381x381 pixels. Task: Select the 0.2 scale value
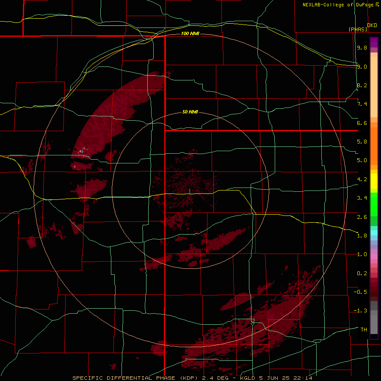[362, 273]
